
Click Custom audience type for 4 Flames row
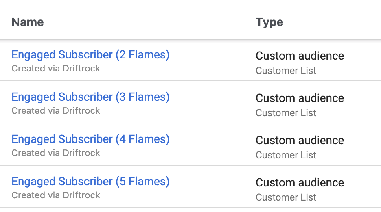point(300,140)
